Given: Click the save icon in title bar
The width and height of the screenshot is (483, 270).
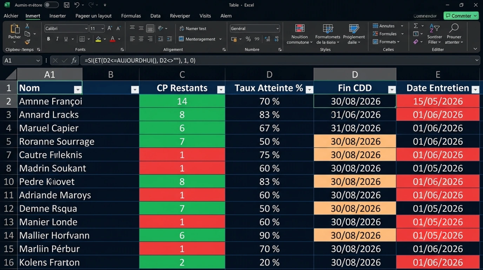Looking at the screenshot, I should coord(67,5).
